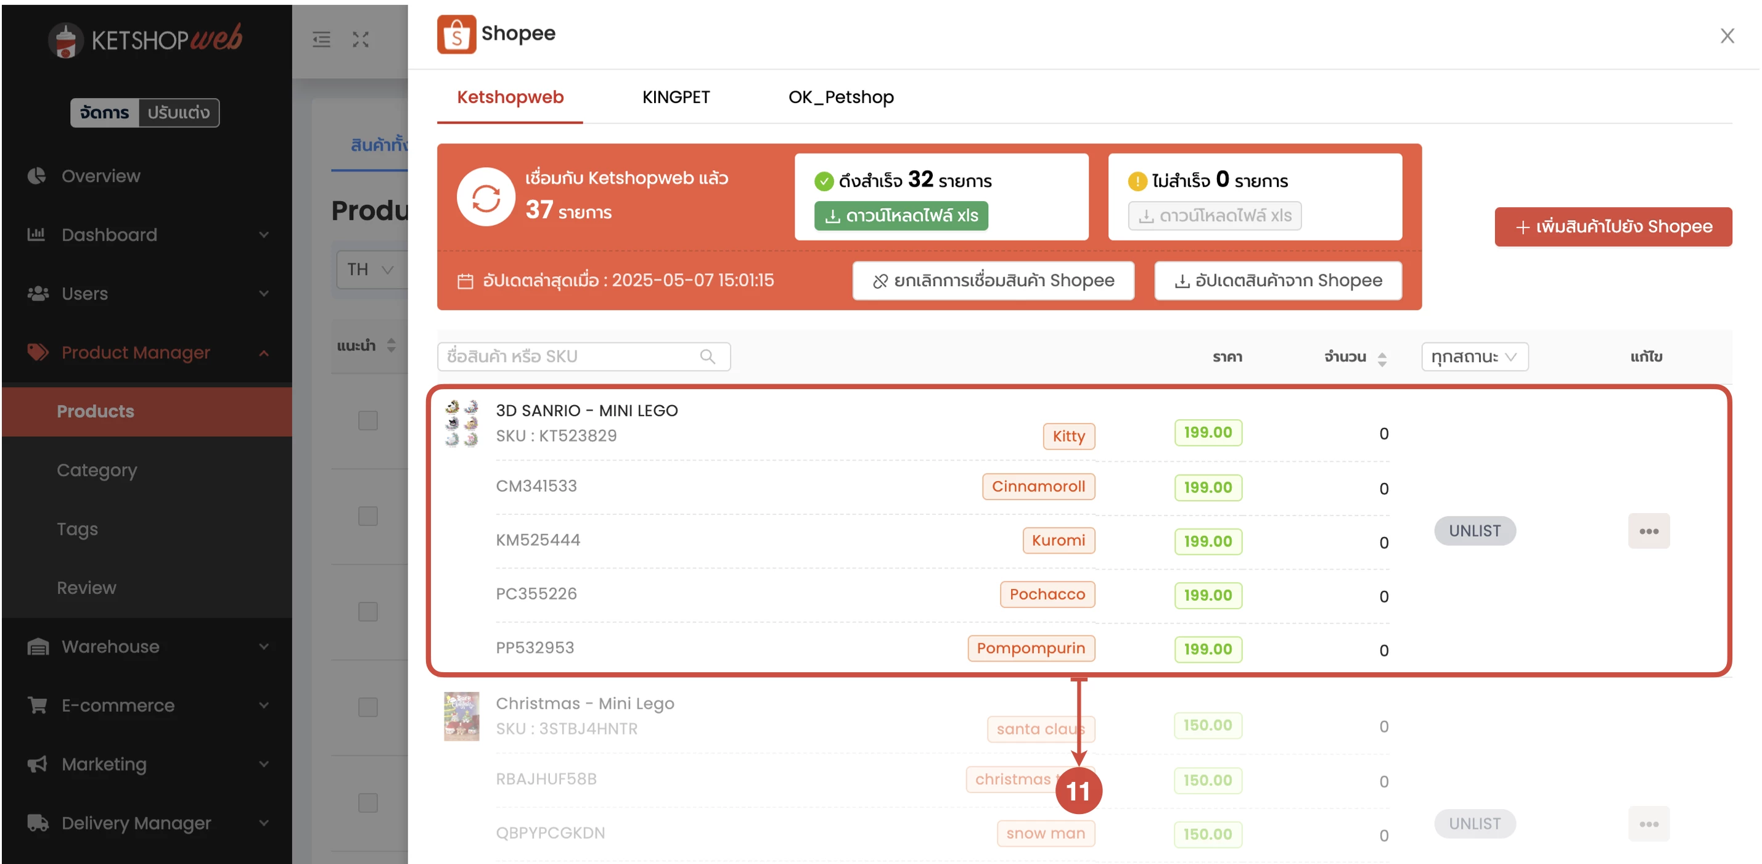Click the Cinnamoroll variant tag
Screen dimensions: 1762x864
[x=1038, y=487]
